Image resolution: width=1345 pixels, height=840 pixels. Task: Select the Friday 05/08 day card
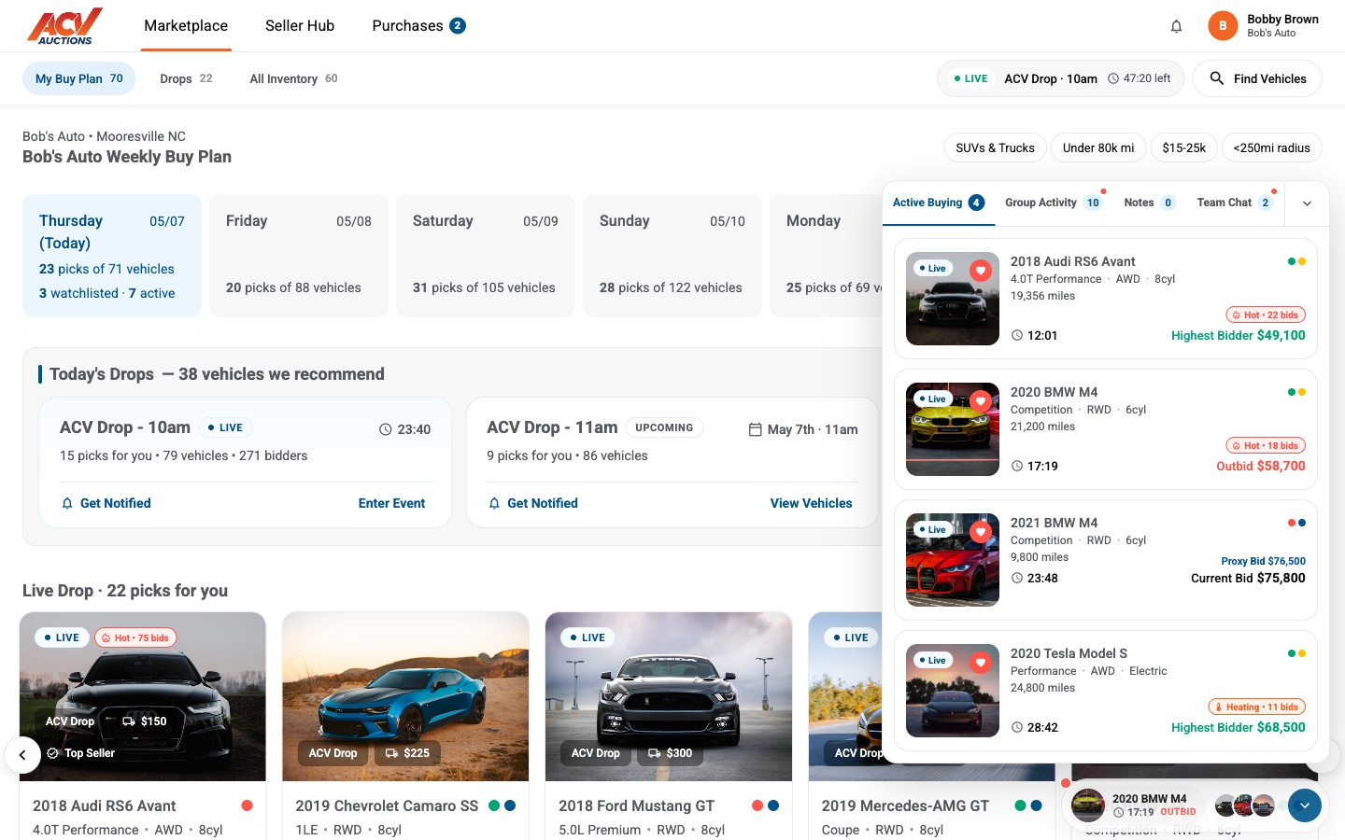tap(299, 256)
